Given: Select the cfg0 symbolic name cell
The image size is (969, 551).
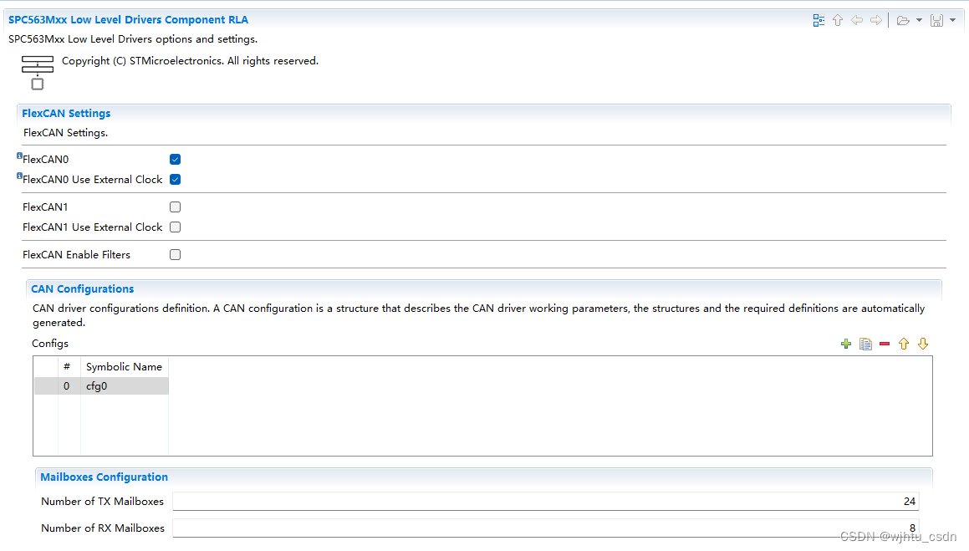Looking at the screenshot, I should point(125,386).
